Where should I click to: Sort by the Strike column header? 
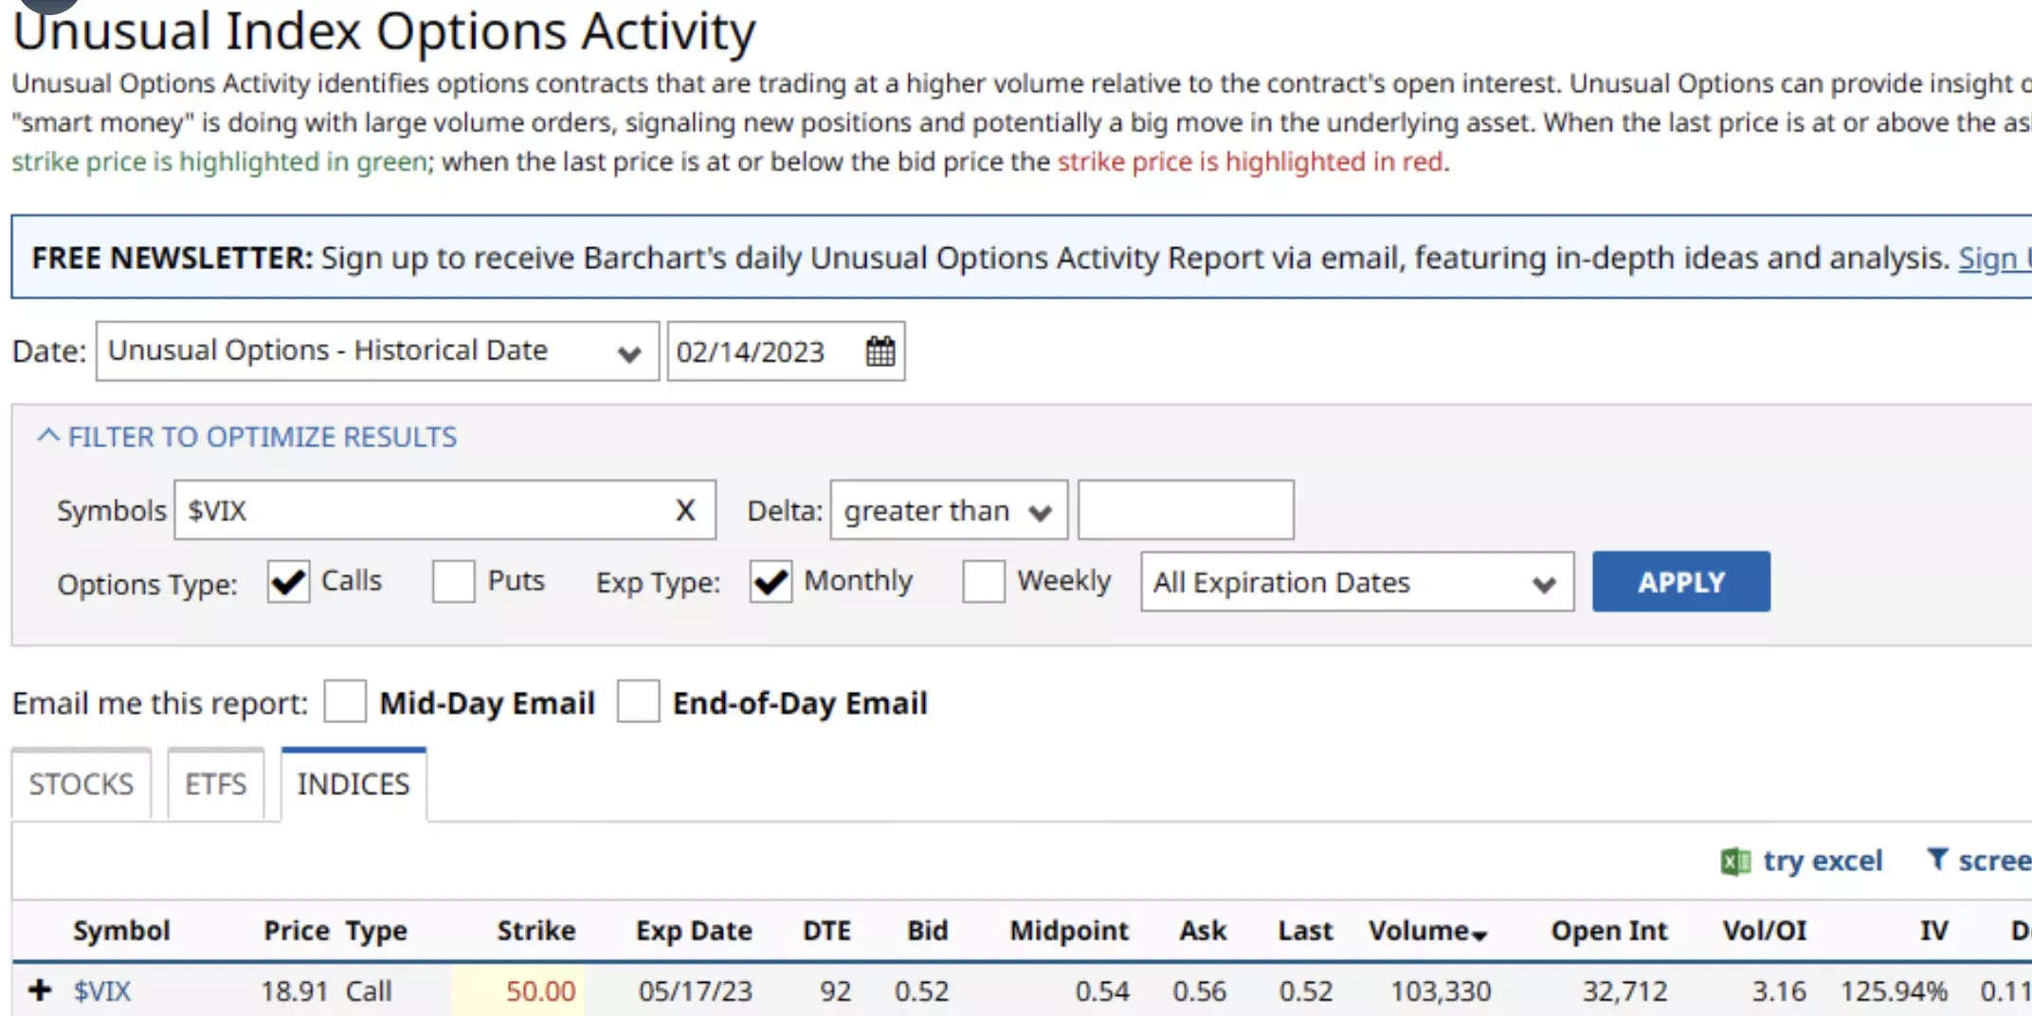click(536, 931)
